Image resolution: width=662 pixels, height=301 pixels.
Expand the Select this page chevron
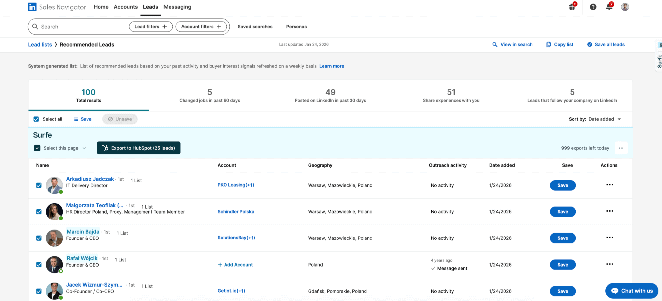point(84,148)
